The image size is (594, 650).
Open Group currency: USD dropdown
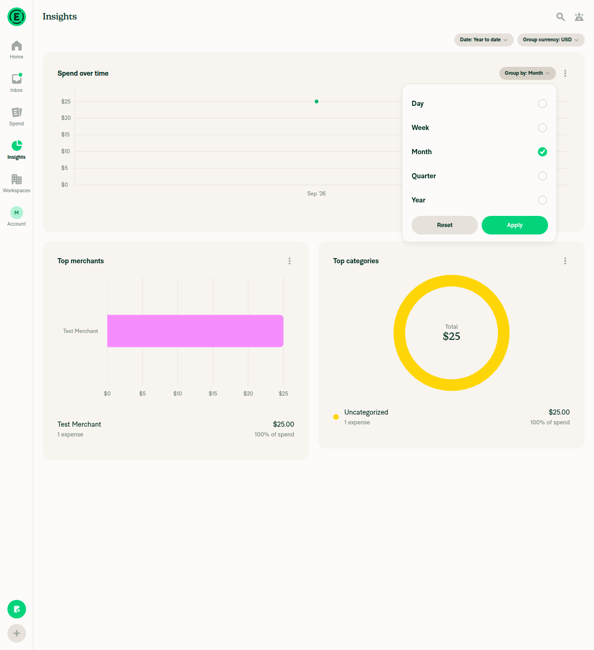coord(551,40)
